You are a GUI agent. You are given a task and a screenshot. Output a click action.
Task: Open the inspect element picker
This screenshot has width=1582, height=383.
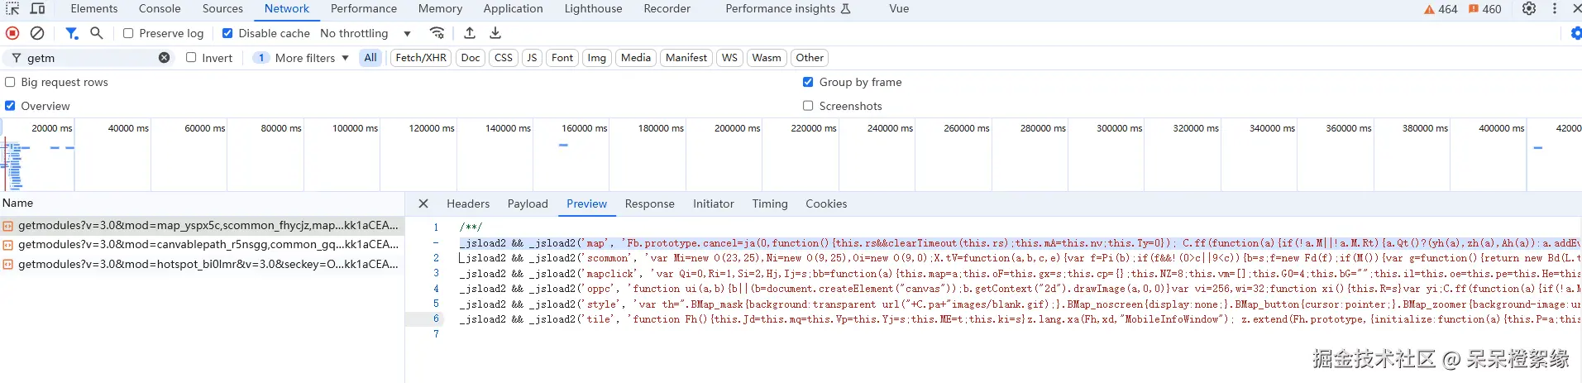coord(12,8)
